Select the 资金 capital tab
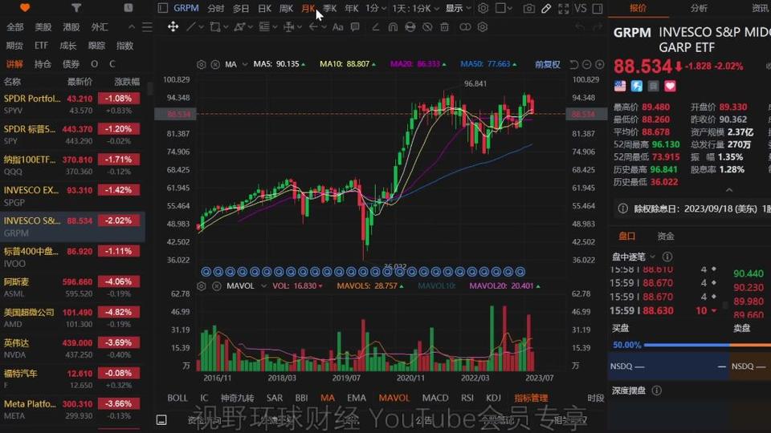This screenshot has width=771, height=433. pos(666,236)
